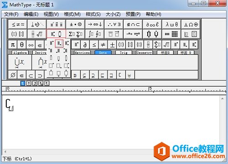Insert the ± symbol from the small bar
Image resolution: width=228 pixels, height=164 pixels.
112,45
